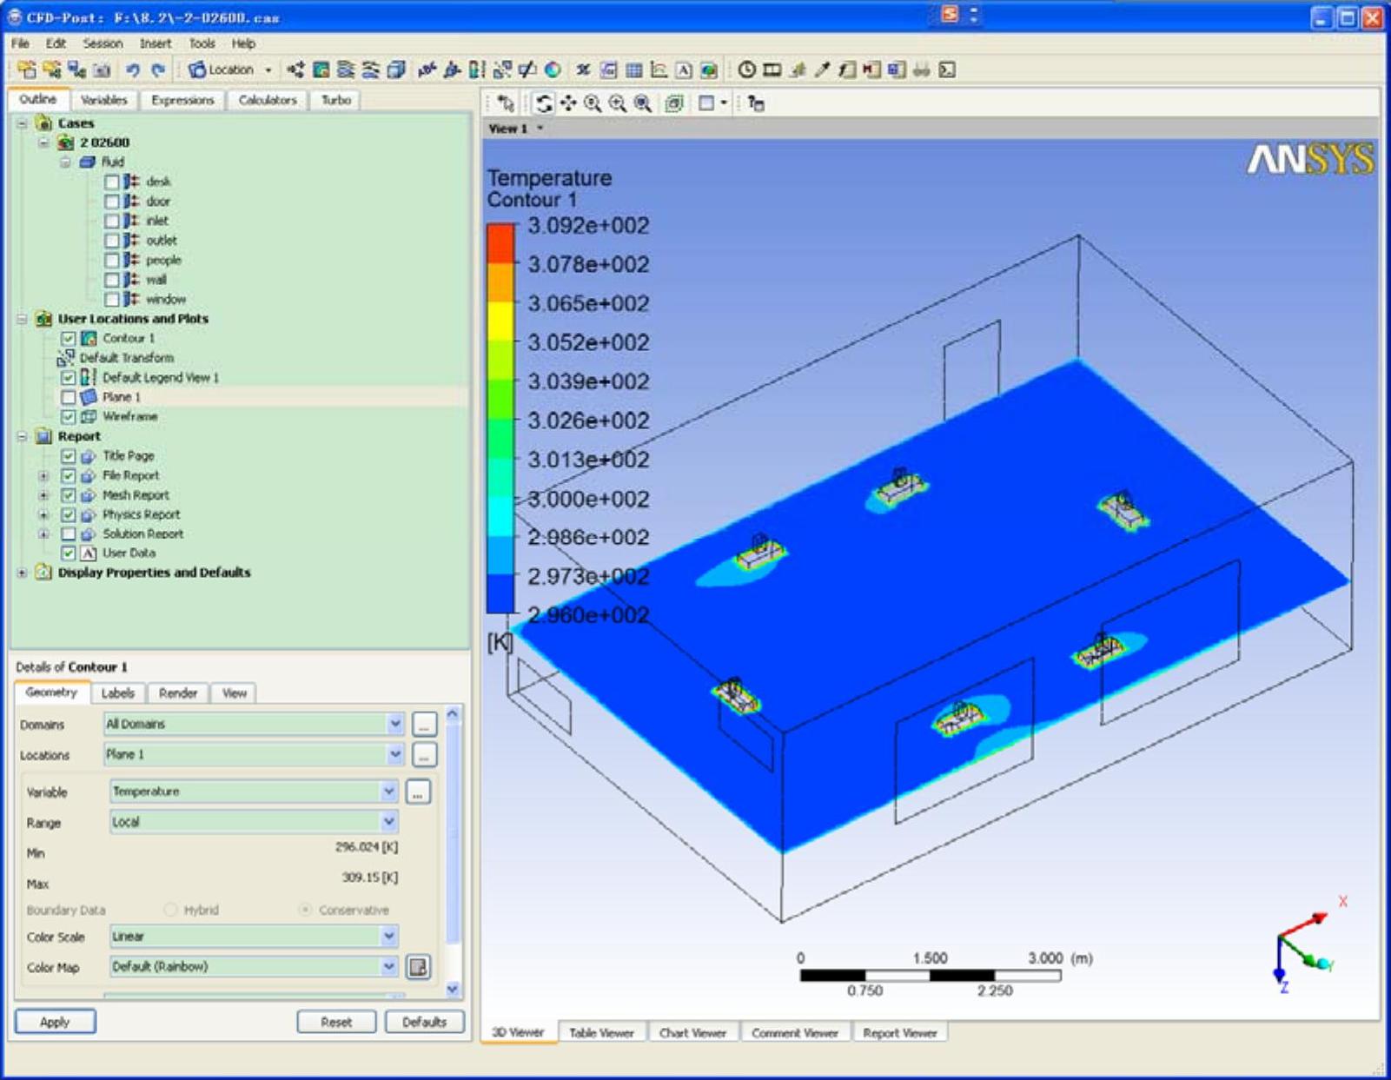
Task: Click the Probe tool icon
Action: click(x=822, y=70)
